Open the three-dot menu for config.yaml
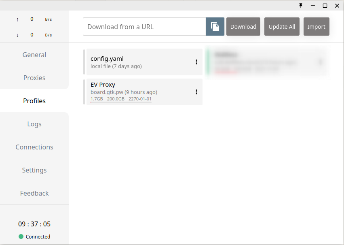The height and width of the screenshot is (245, 344). [196, 62]
